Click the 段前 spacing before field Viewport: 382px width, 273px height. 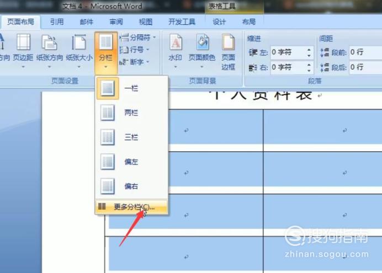pos(365,52)
